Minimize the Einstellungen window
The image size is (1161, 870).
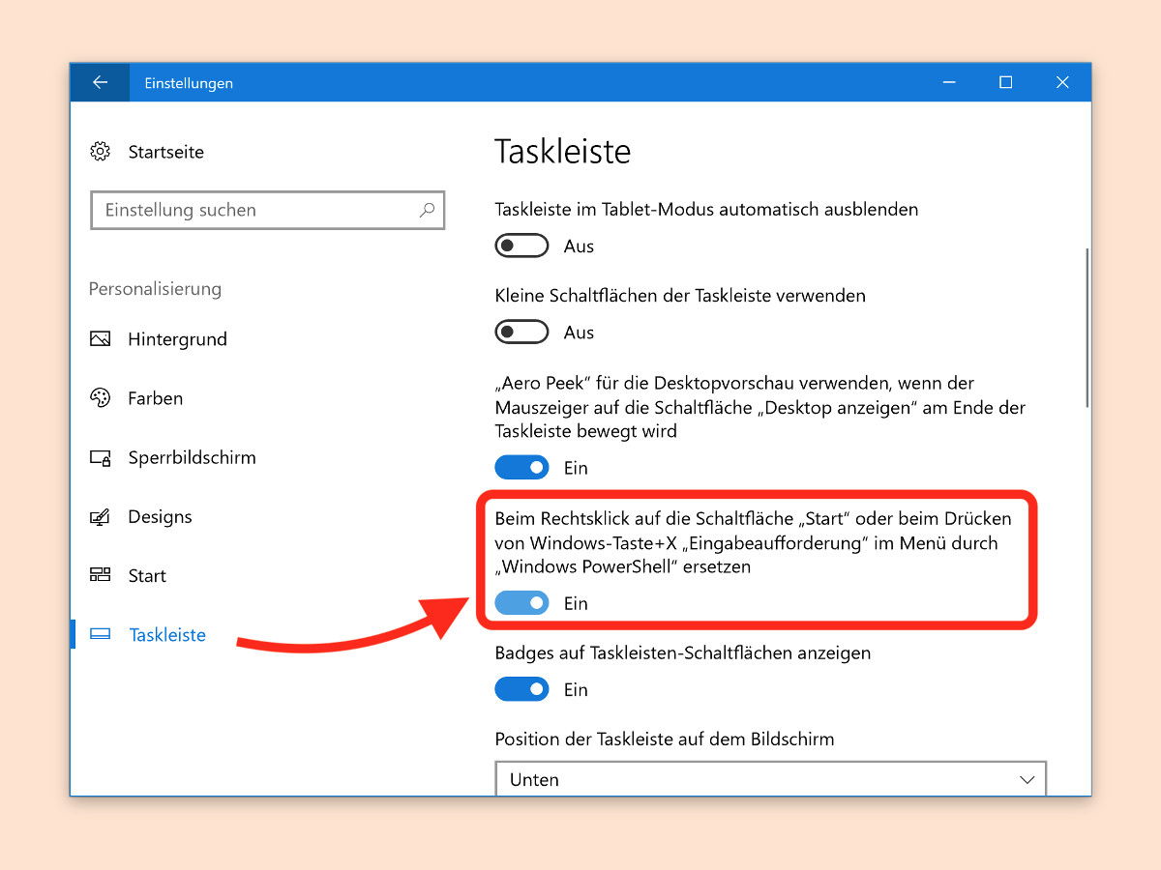[949, 83]
